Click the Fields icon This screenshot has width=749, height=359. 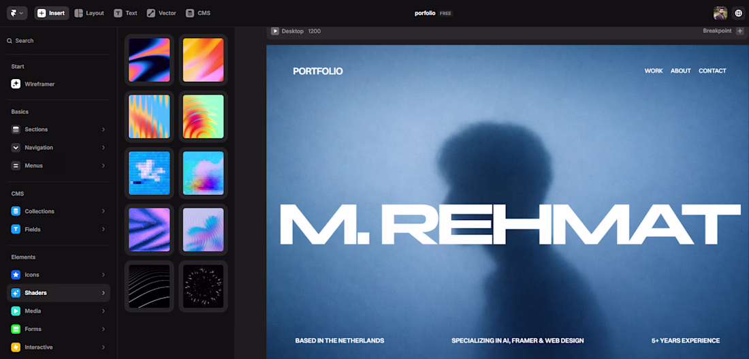tap(16, 230)
